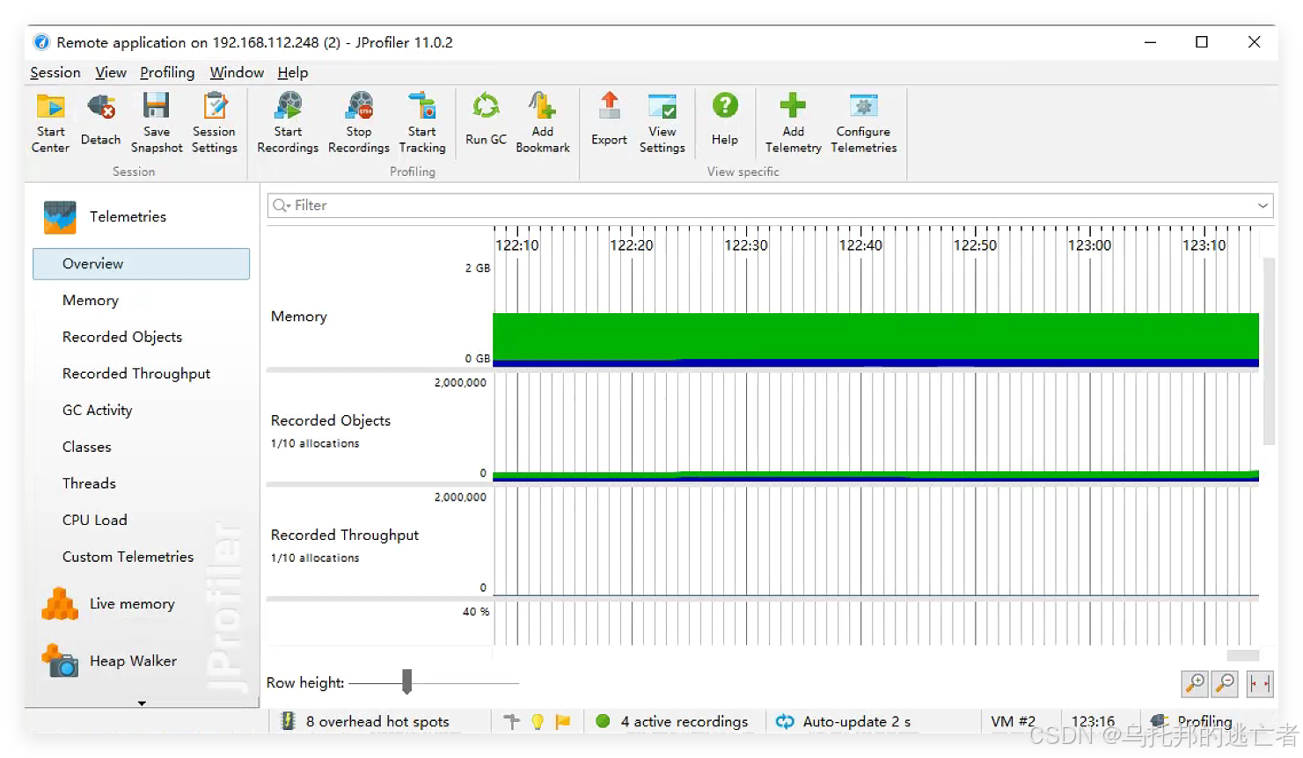The image size is (1303, 758).
Task: Expand more sidebar sections arrow
Action: point(142,703)
